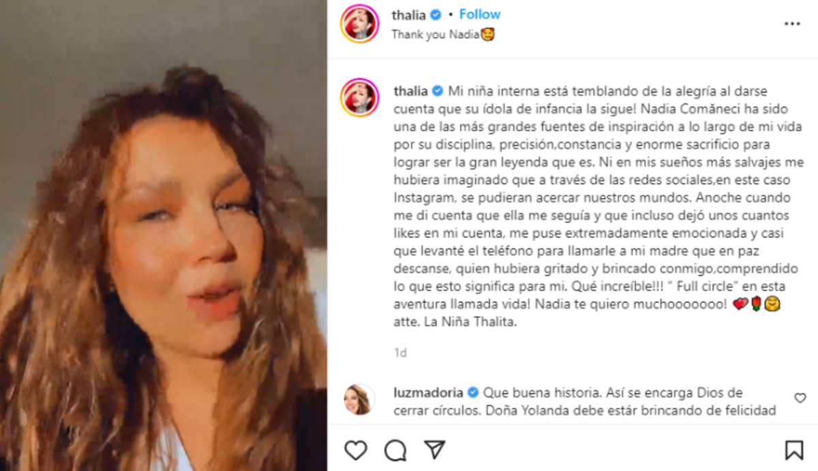This screenshot has height=471, width=818.
Task: Click the 1d timestamp under the caption
Action: click(400, 353)
